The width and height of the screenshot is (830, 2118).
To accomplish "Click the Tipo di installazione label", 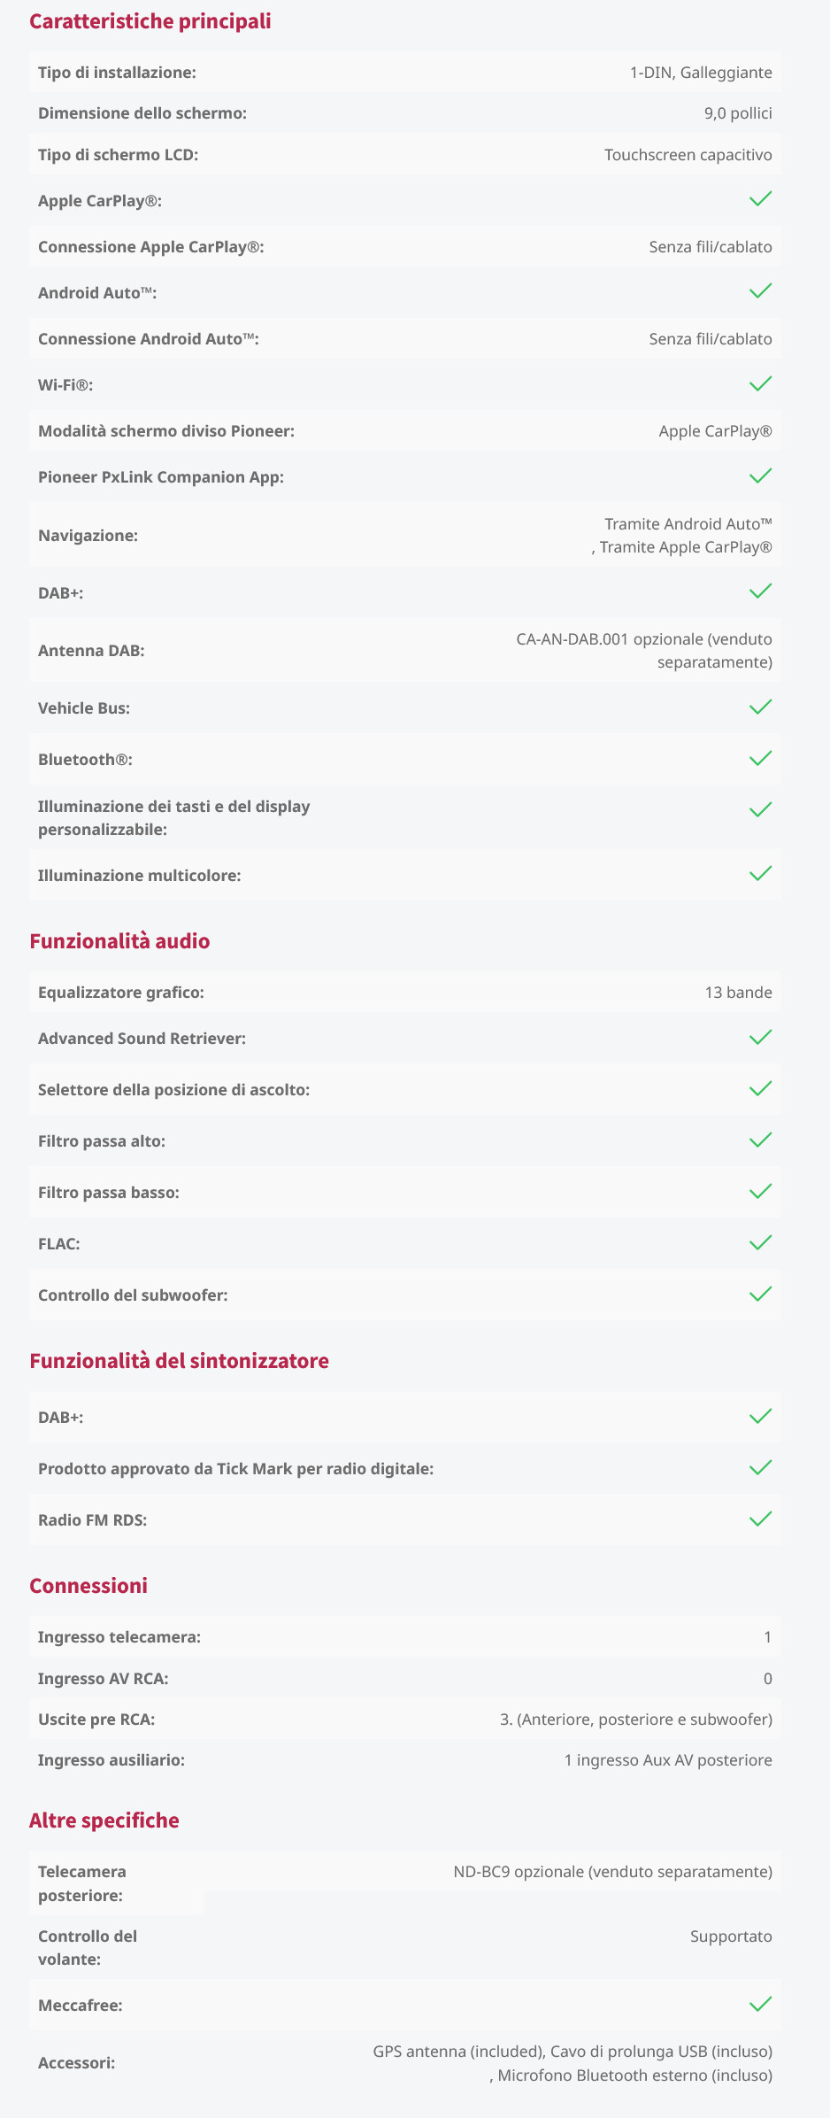I will (x=117, y=73).
